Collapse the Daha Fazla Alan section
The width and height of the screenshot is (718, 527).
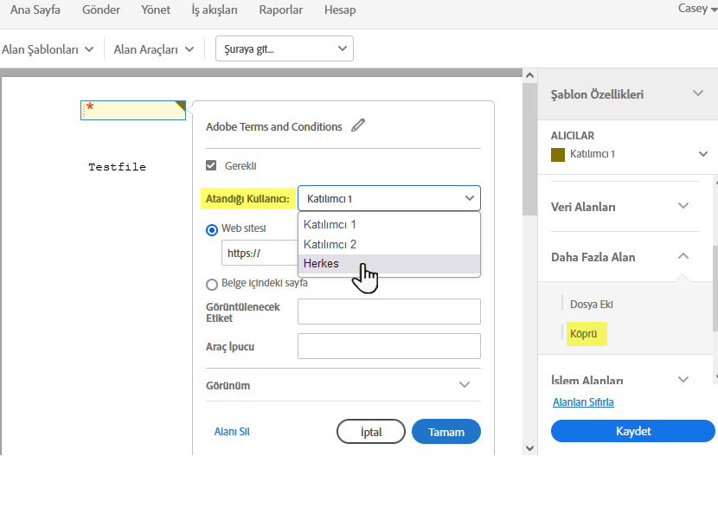(x=683, y=256)
